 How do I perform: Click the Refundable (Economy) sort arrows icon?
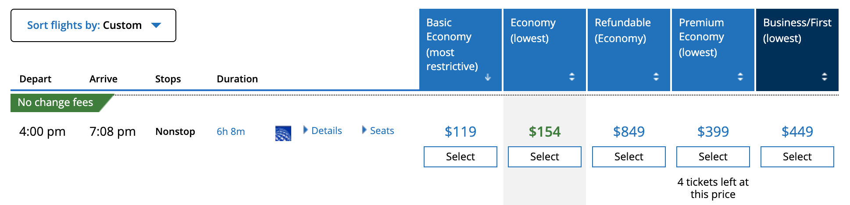click(656, 77)
